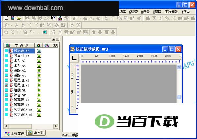Click the 文件名 column header
The height and width of the screenshot is (139, 197).
pos(19,45)
